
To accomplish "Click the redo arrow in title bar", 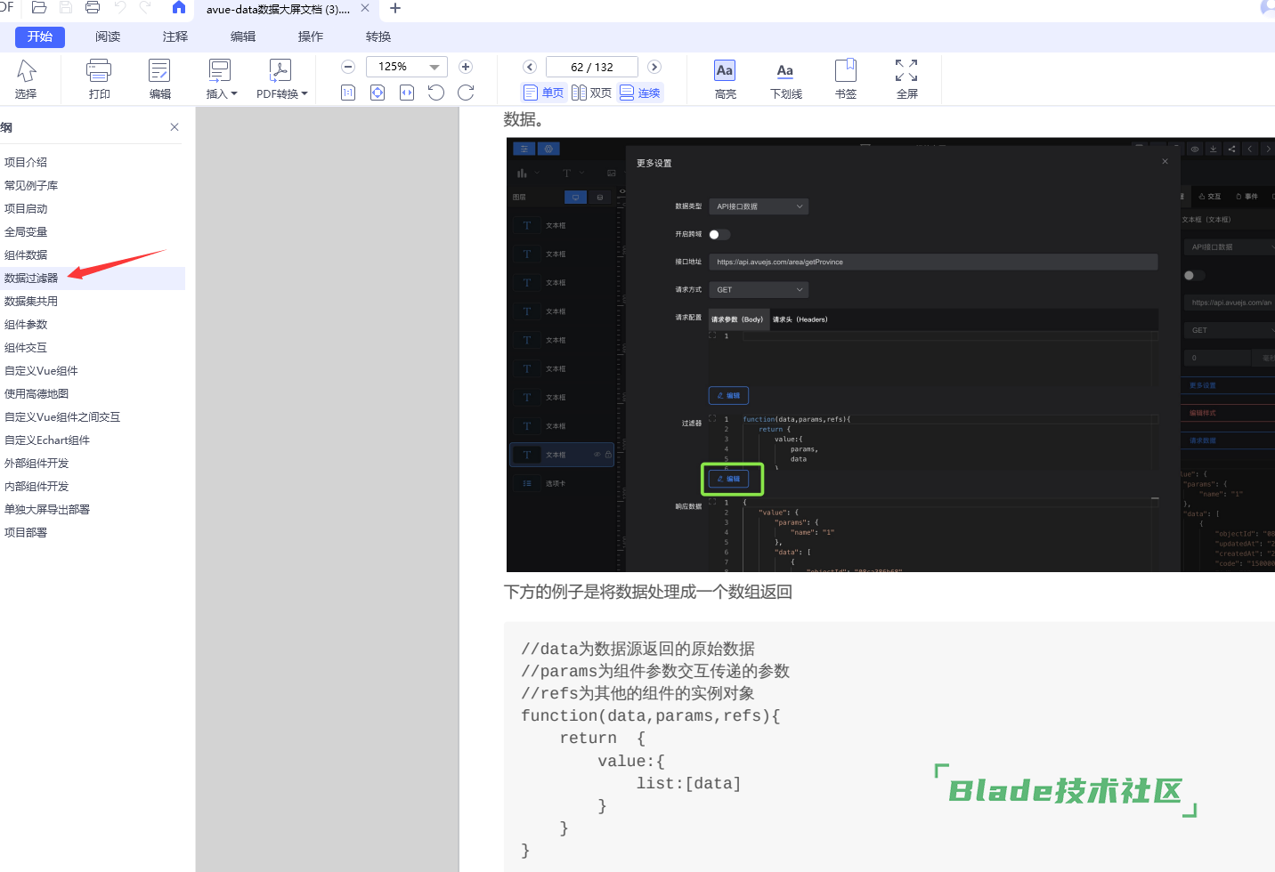I will point(145,8).
